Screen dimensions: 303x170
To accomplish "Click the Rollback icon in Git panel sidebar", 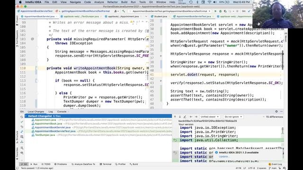I will pyautogui.click(x=22, y=127).
